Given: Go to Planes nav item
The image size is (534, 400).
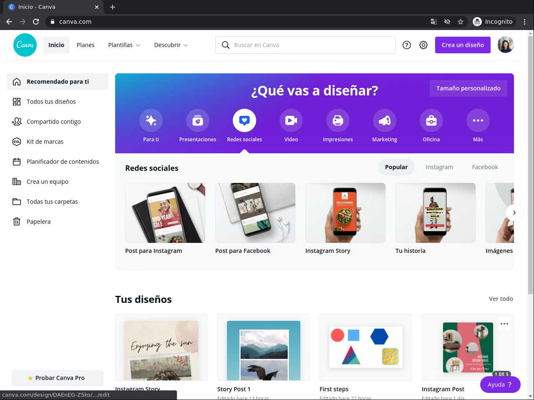Looking at the screenshot, I should pos(86,45).
